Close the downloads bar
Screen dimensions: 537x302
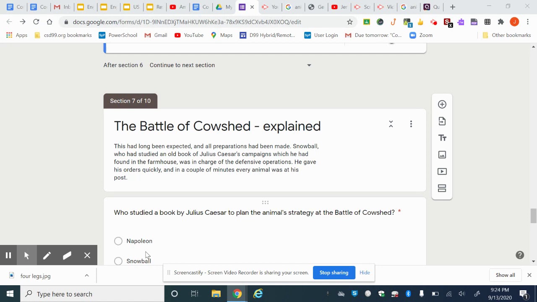(529, 275)
